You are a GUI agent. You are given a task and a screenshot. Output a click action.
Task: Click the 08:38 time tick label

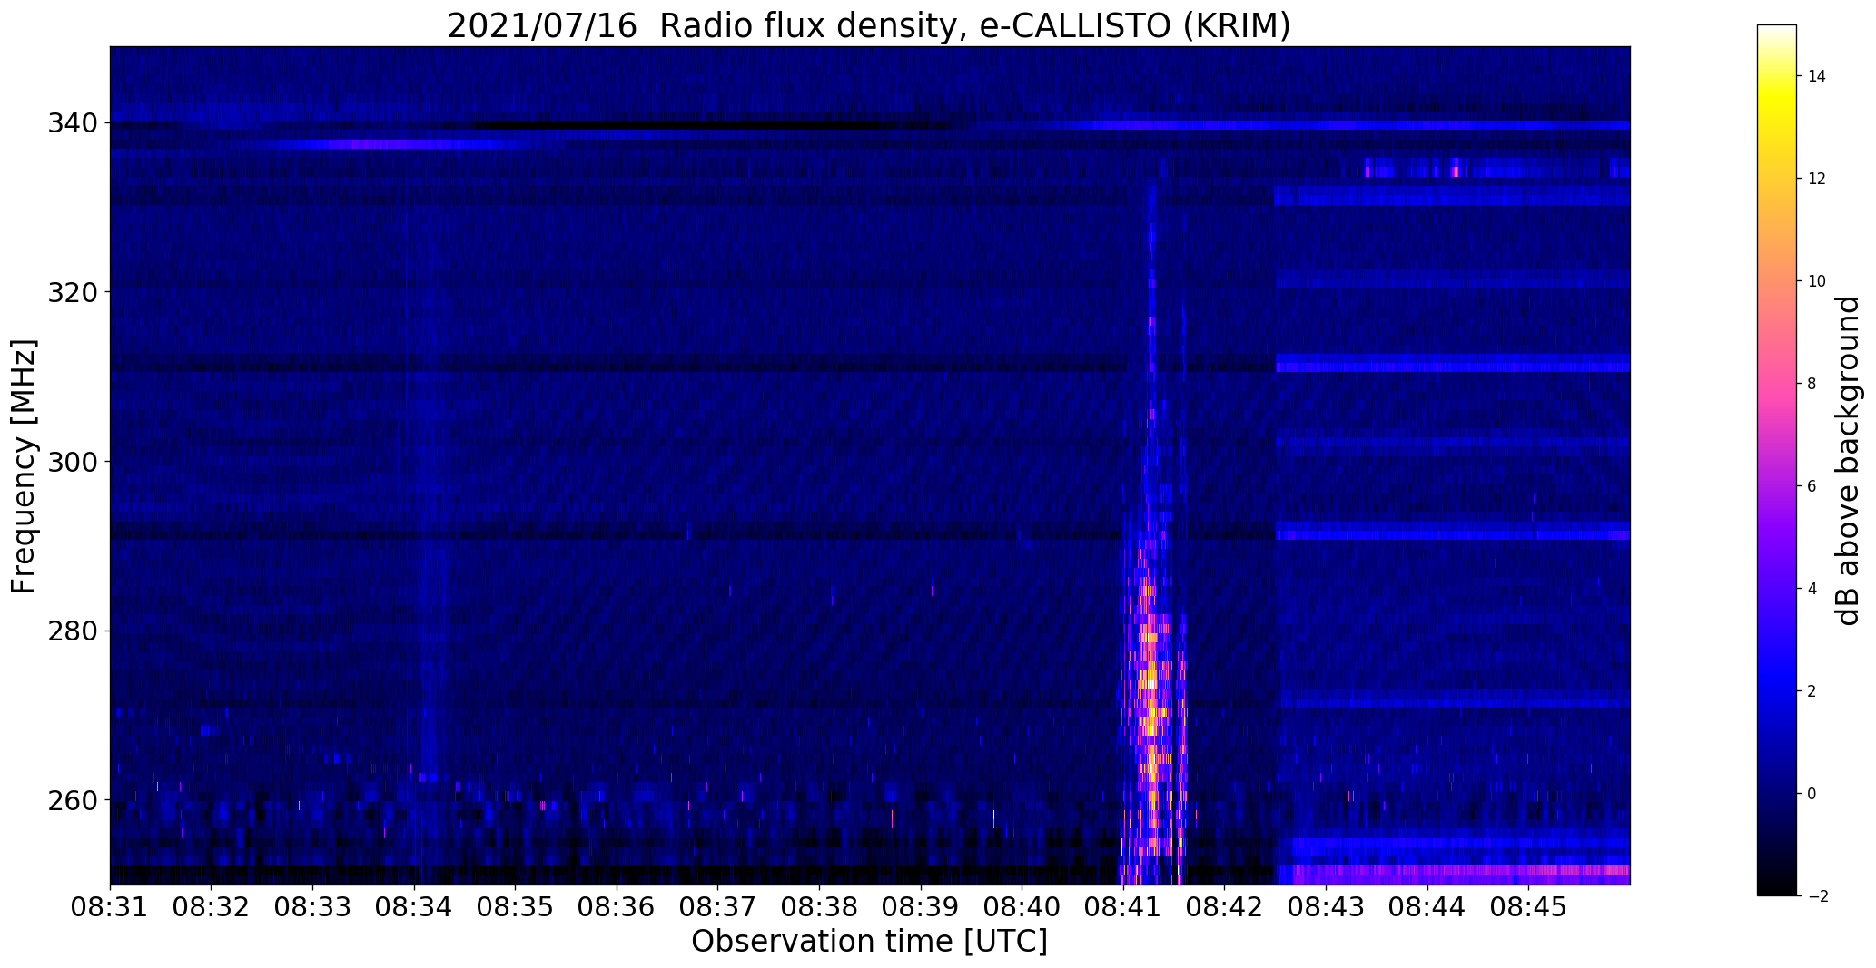pos(819,906)
